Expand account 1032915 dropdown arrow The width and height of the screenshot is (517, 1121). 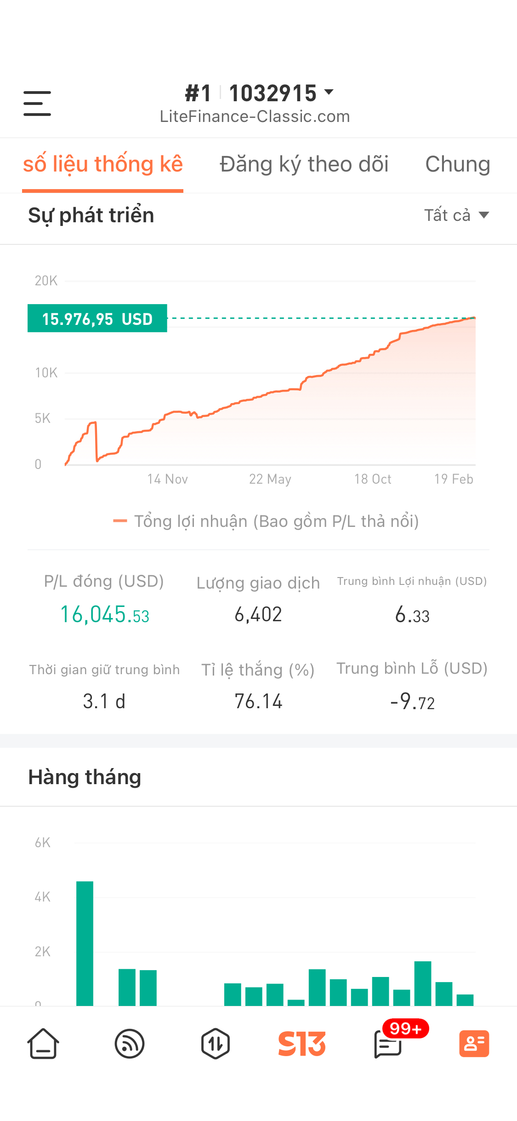click(329, 92)
